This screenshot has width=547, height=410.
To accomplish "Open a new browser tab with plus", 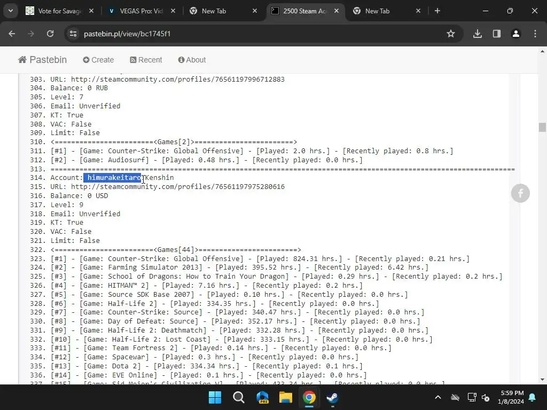I will (437, 11).
